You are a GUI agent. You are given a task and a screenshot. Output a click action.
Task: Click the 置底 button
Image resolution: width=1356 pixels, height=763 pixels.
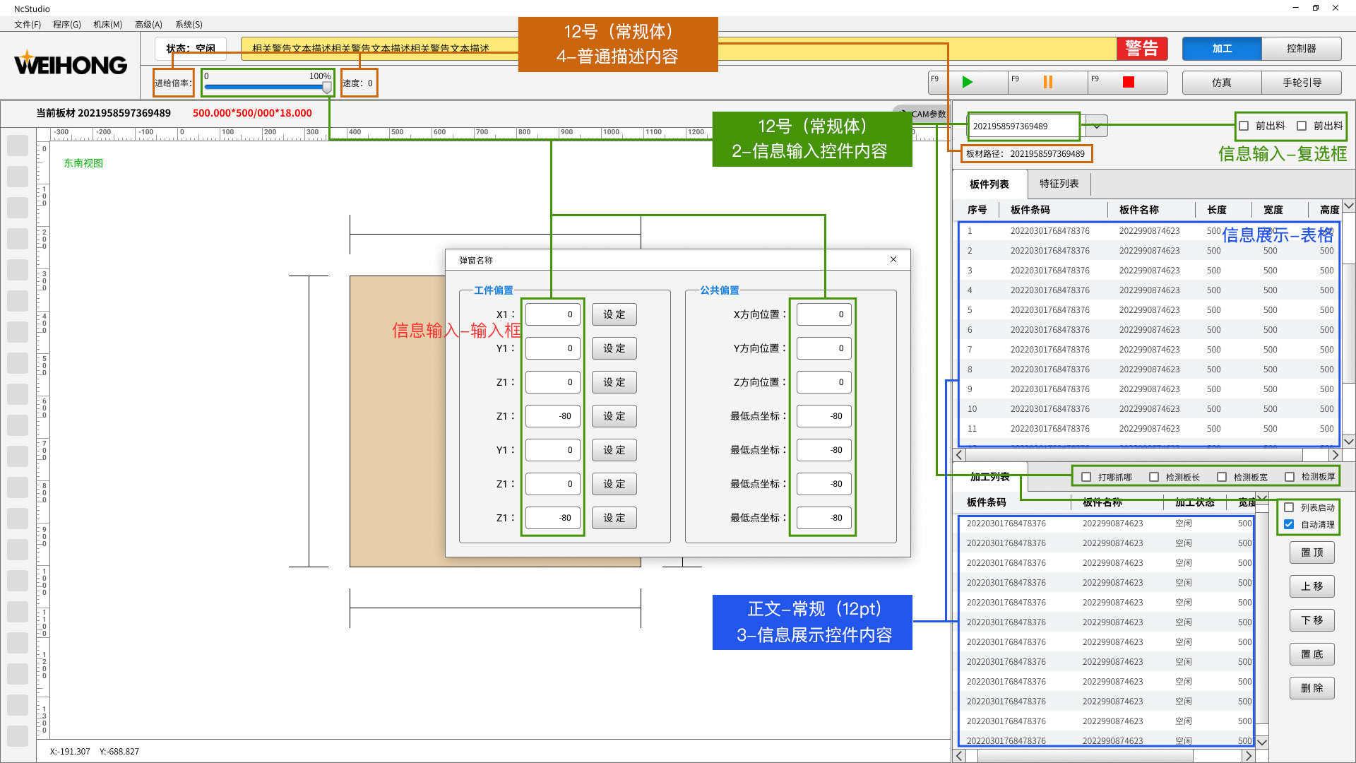click(x=1312, y=654)
